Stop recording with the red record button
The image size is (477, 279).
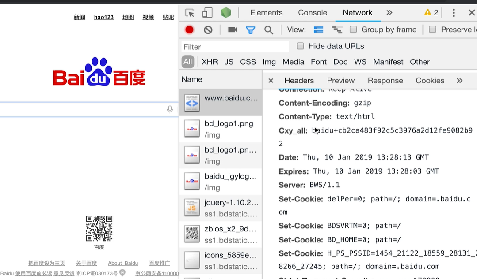coord(189,30)
